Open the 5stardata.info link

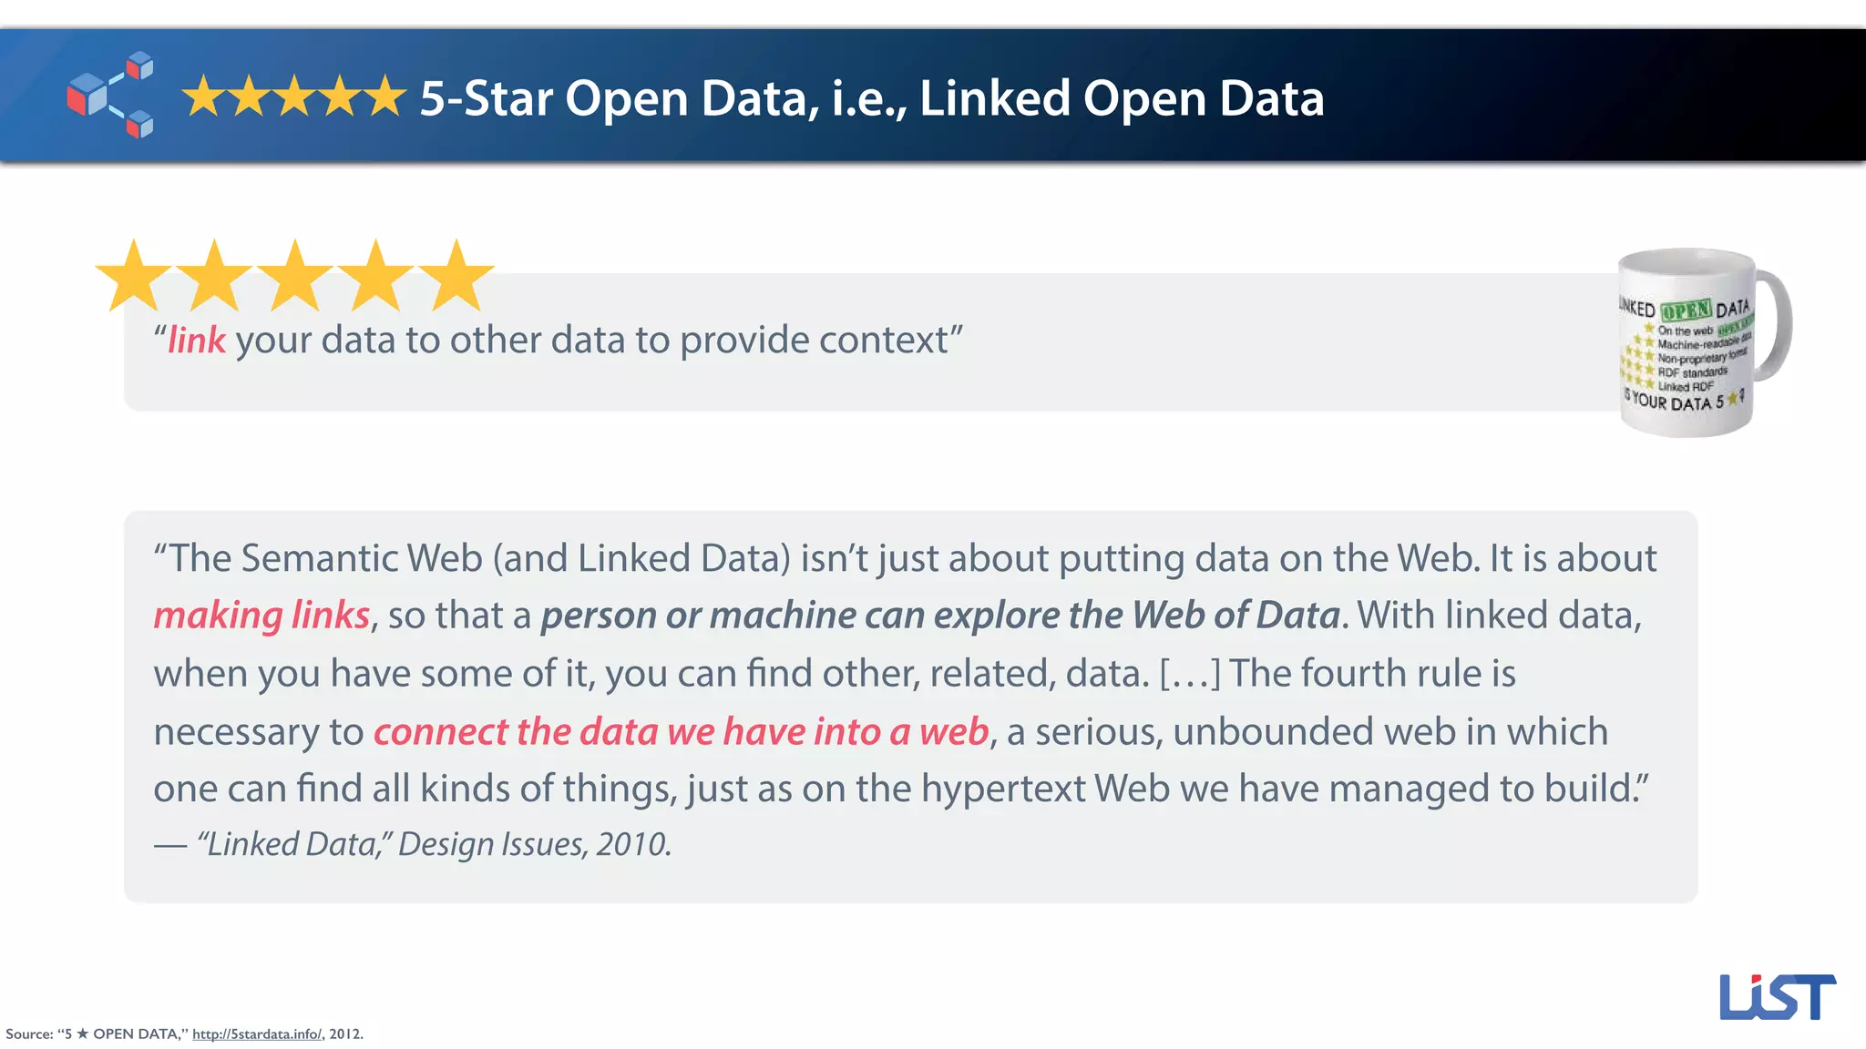point(257,1034)
